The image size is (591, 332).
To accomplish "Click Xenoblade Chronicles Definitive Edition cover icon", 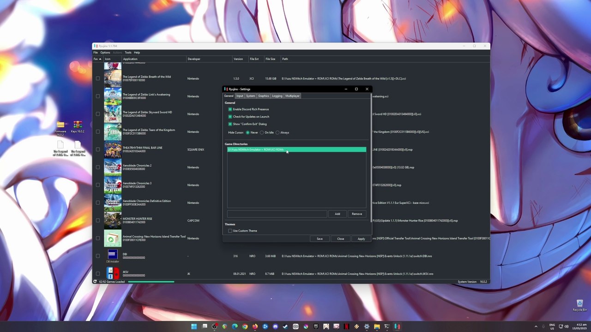I will [x=112, y=203].
